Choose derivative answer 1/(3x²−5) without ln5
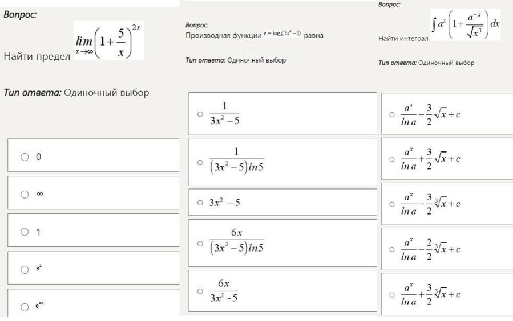The image size is (513, 321). coord(200,114)
